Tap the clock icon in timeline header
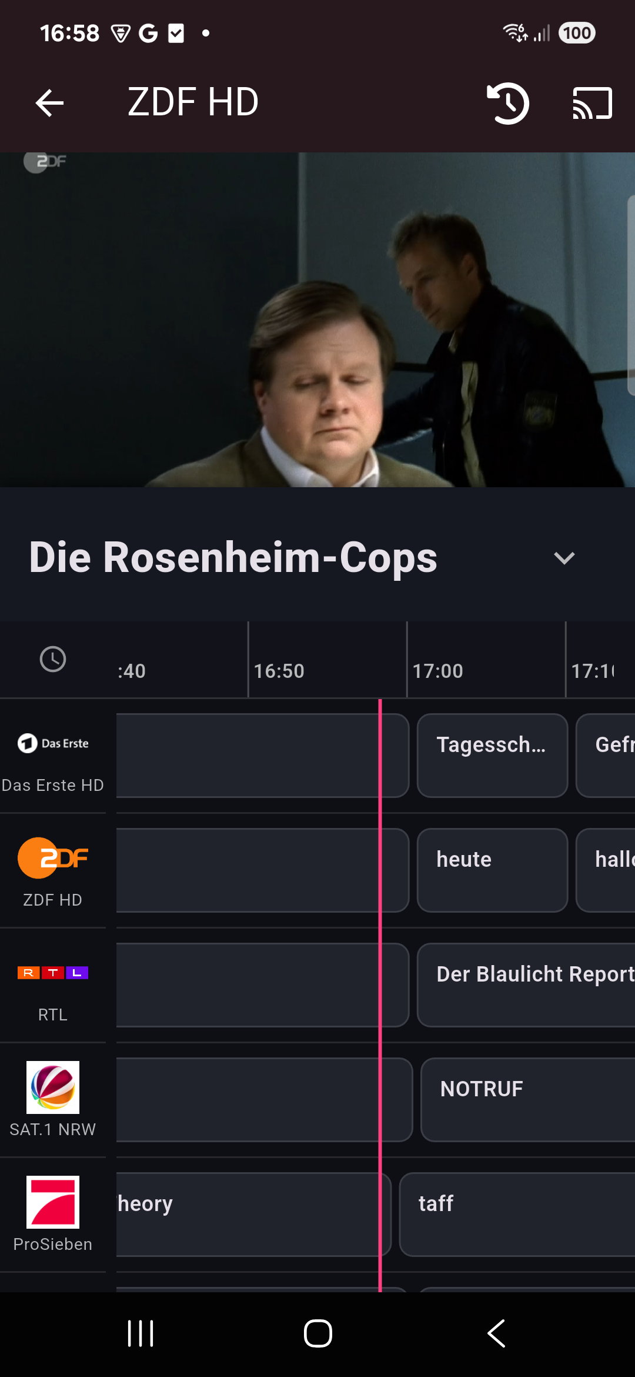Screen dimensions: 635x1377 53,659
